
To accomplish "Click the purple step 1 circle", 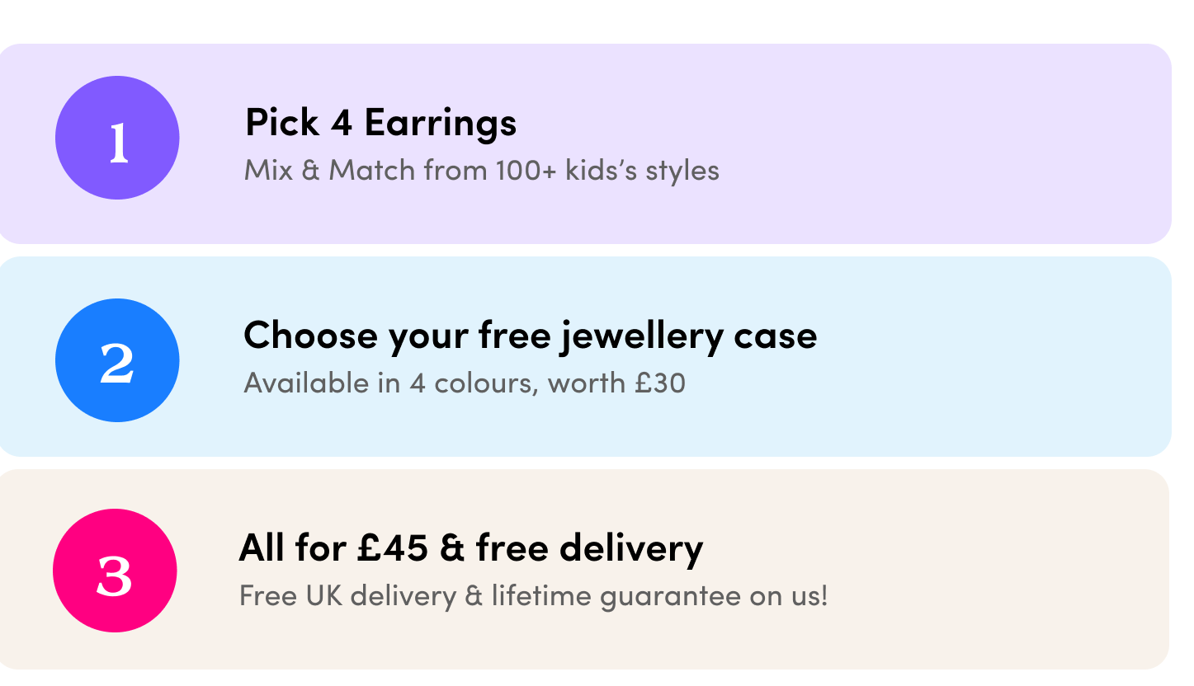I will (x=117, y=138).
